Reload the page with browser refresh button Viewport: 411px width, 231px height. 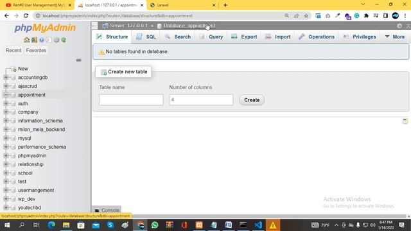point(26,15)
